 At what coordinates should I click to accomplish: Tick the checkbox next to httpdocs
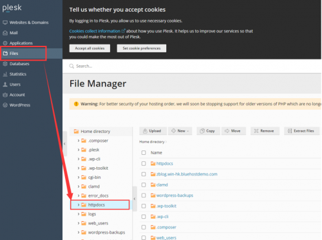[x=144, y=163]
